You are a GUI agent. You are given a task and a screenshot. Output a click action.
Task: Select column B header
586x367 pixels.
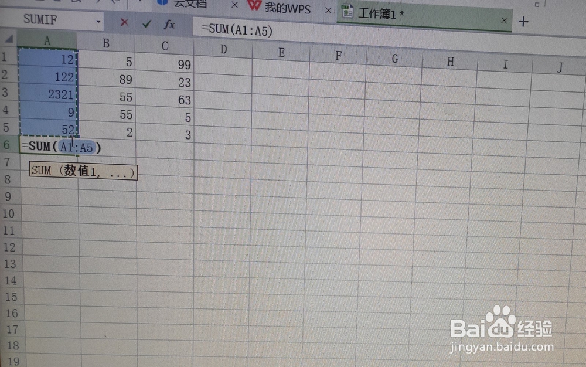[x=106, y=43]
